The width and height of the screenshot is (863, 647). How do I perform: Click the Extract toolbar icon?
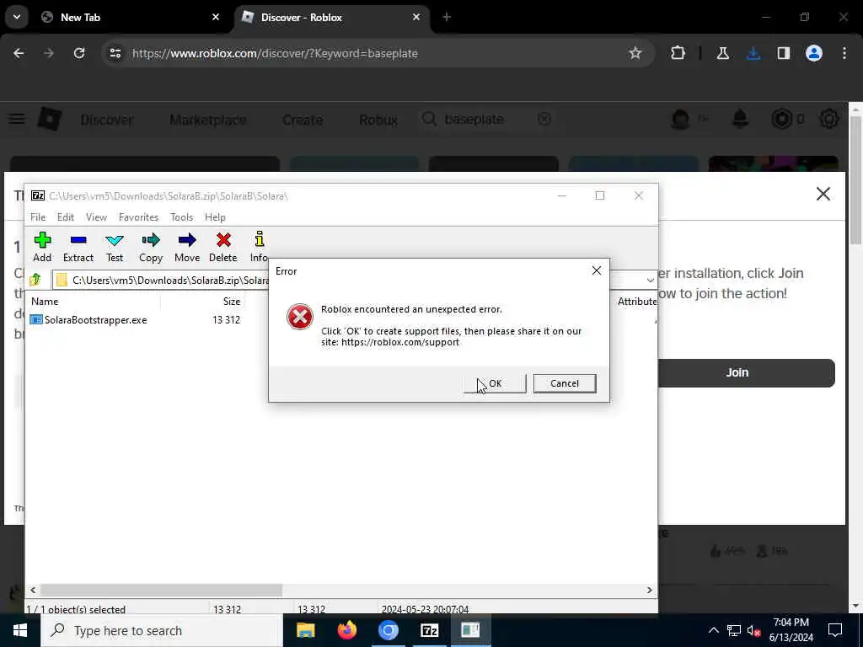(78, 240)
